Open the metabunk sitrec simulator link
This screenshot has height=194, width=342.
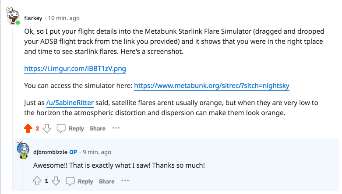coord(212,86)
